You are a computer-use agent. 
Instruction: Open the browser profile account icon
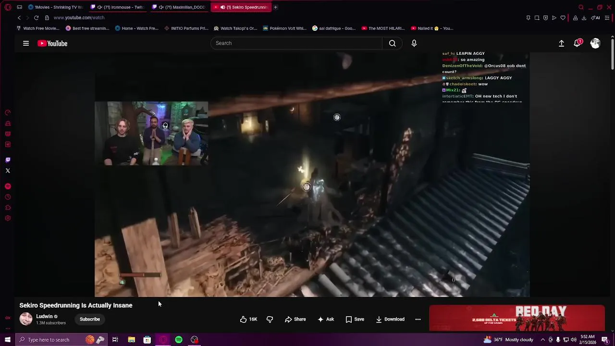click(575, 18)
